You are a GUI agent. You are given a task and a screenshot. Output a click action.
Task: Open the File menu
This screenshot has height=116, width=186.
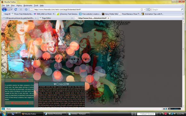[x=3, y=5]
